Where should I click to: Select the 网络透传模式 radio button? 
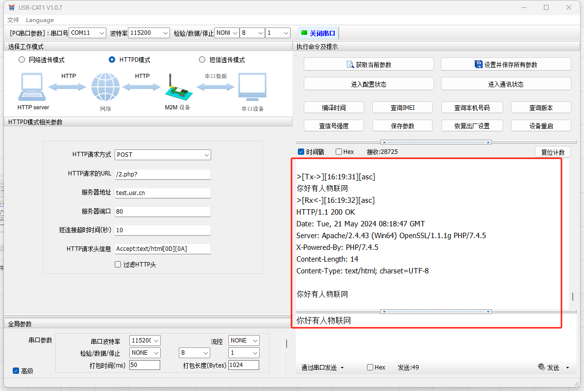point(22,60)
